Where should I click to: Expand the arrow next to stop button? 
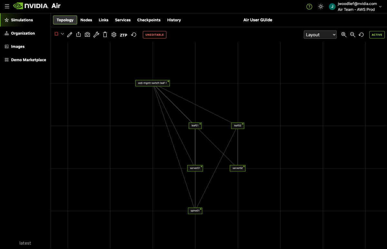pyautogui.click(x=63, y=34)
